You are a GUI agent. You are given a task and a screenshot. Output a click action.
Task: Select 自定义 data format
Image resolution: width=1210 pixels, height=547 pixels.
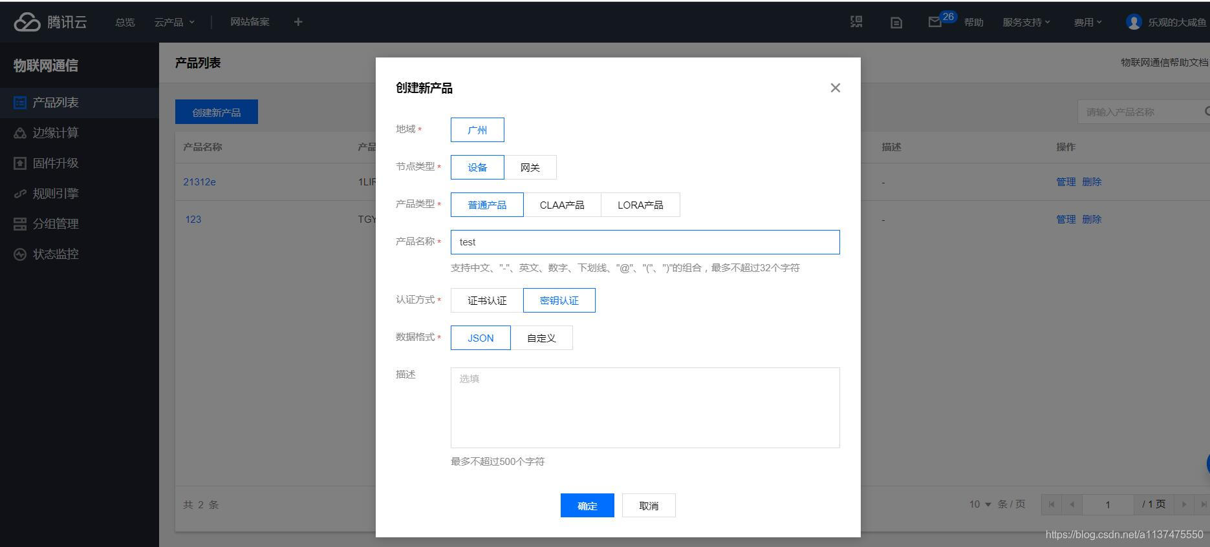[541, 338]
